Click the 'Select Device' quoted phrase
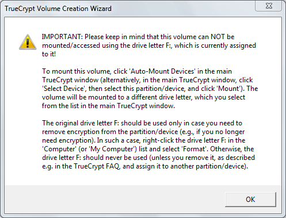 [x=63, y=89]
